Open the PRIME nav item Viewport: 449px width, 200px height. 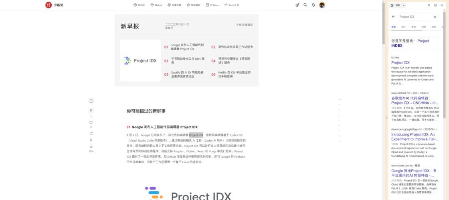pos(139,5)
